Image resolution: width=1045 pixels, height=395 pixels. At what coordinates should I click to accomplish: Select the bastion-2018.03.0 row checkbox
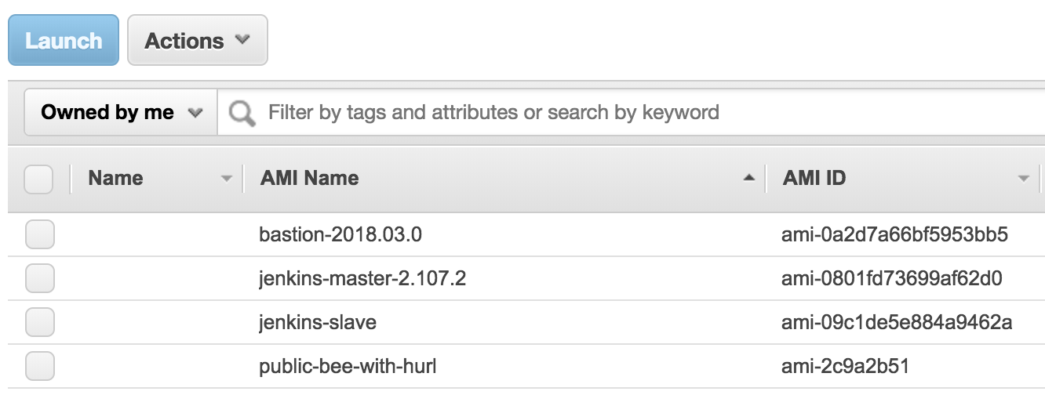pyautogui.click(x=40, y=234)
